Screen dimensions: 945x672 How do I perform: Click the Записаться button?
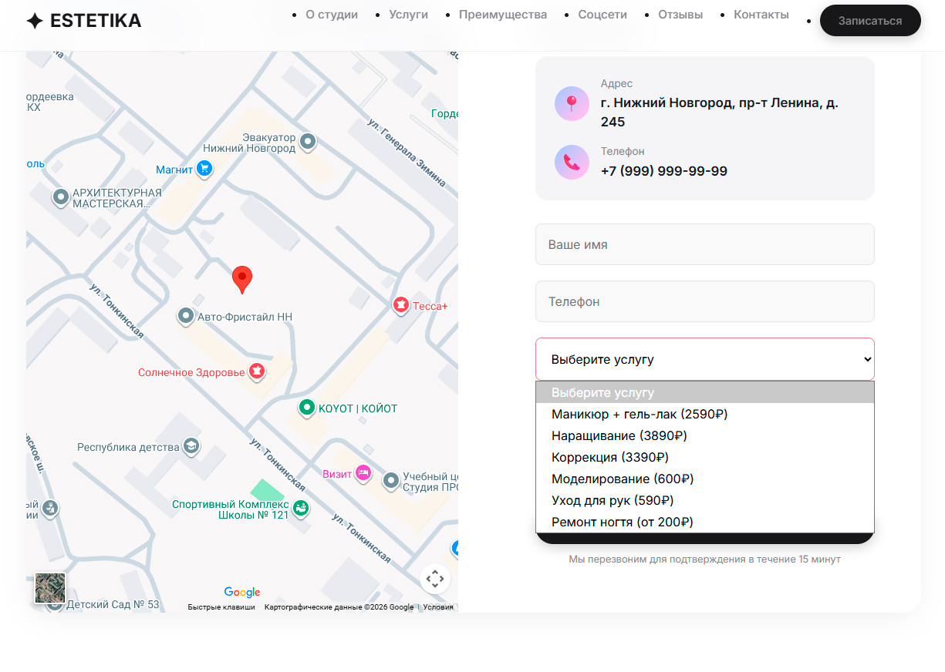(870, 21)
